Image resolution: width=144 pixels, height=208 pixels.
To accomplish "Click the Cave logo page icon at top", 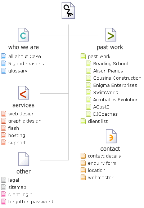I will click(x=68, y=10).
